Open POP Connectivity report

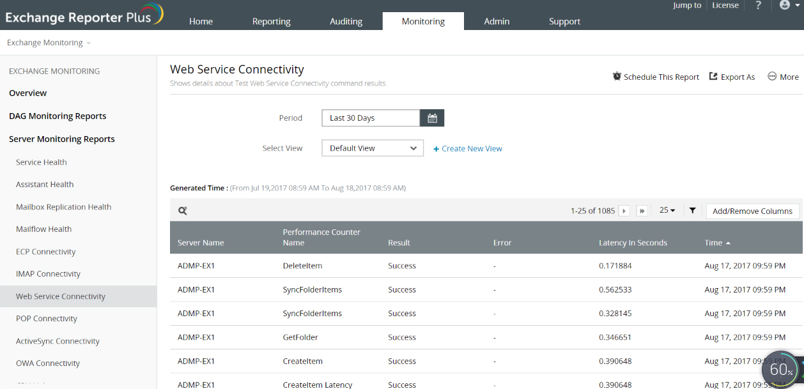pos(47,318)
